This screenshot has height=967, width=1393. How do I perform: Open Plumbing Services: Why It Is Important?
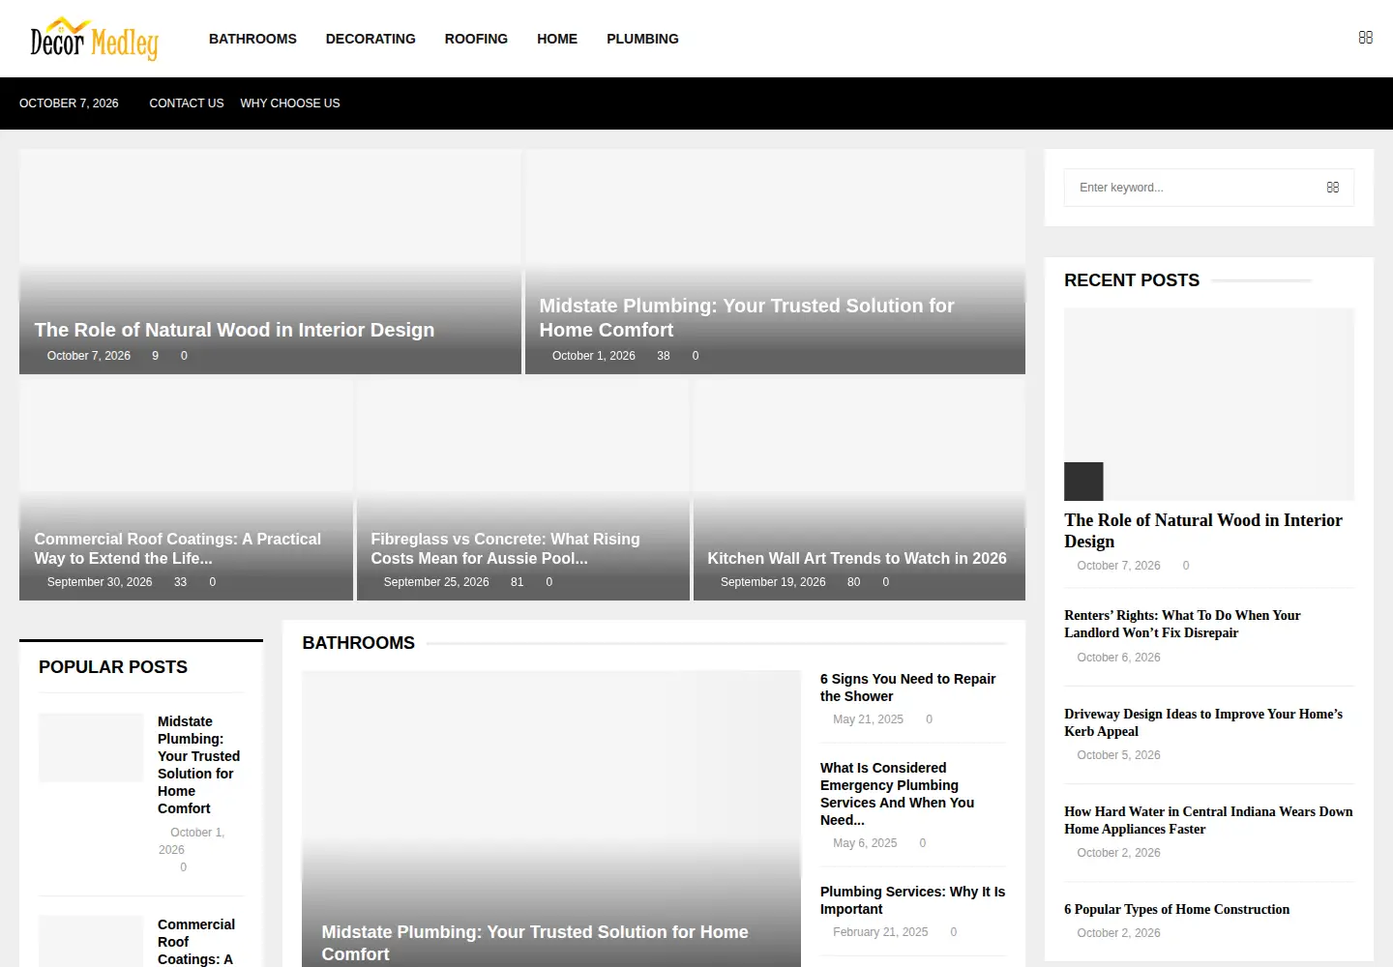coord(912,900)
